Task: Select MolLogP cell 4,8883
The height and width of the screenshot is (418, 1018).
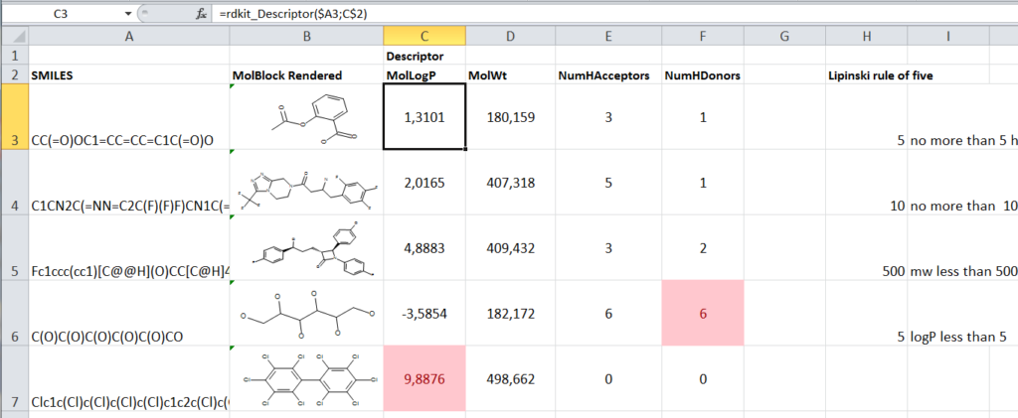Action: tap(424, 247)
